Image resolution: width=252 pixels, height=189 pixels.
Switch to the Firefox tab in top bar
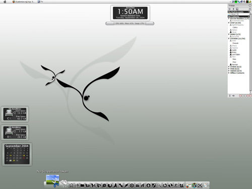(24, 2)
